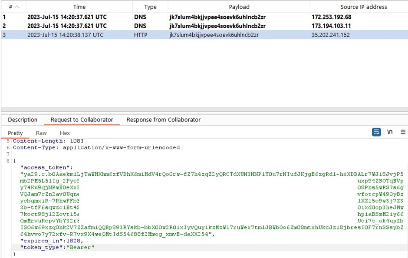408x258 pixels.
Task: Switch to Response from Collaborator tab
Action: [x=163, y=120]
